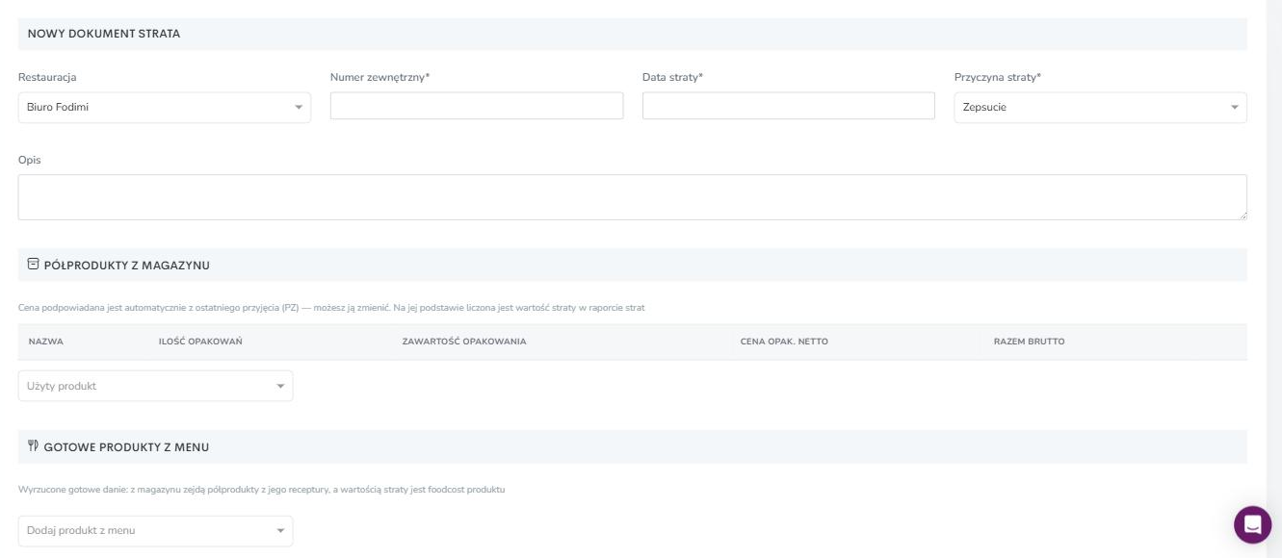Screen dimensions: 1282x558
Task: Click the NAZWA column header
Action: tap(46, 342)
